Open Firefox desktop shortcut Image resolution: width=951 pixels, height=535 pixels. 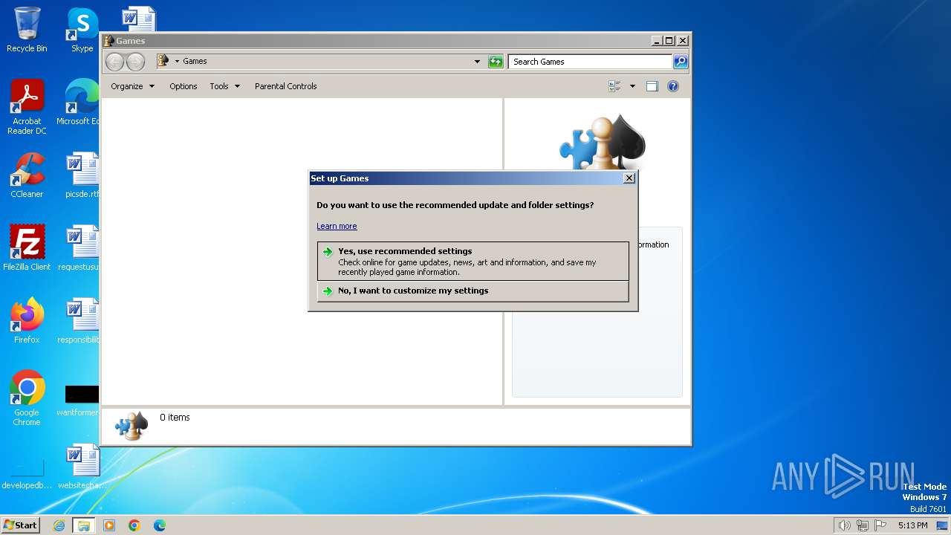tap(27, 321)
